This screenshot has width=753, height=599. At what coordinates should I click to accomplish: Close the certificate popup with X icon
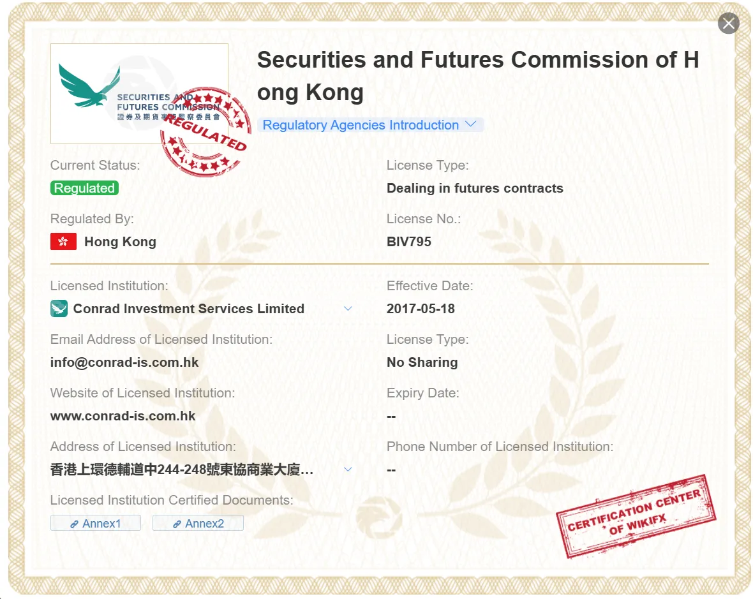tap(728, 23)
